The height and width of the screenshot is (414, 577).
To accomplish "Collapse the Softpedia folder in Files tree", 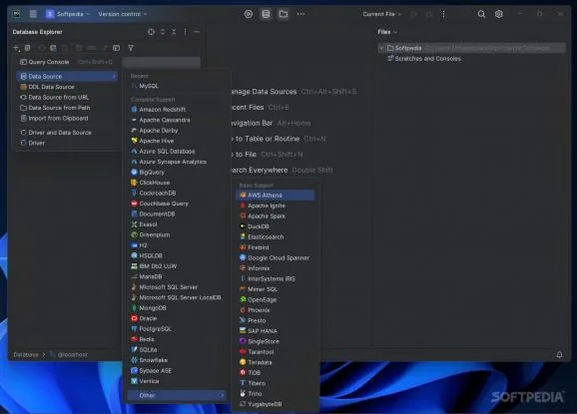I will [x=381, y=48].
